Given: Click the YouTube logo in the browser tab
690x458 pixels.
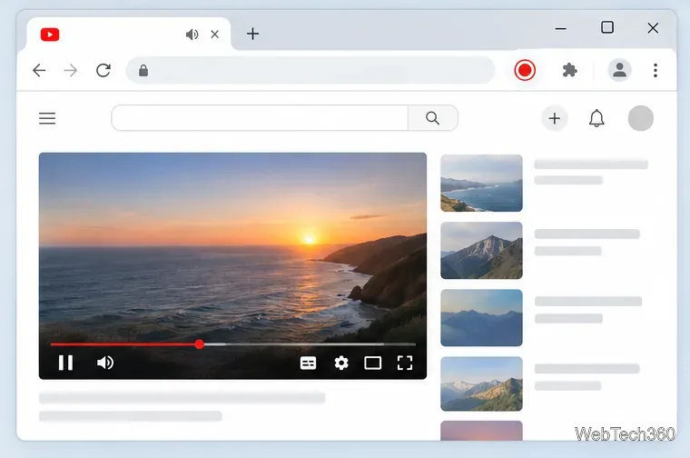Looking at the screenshot, I should [x=50, y=35].
